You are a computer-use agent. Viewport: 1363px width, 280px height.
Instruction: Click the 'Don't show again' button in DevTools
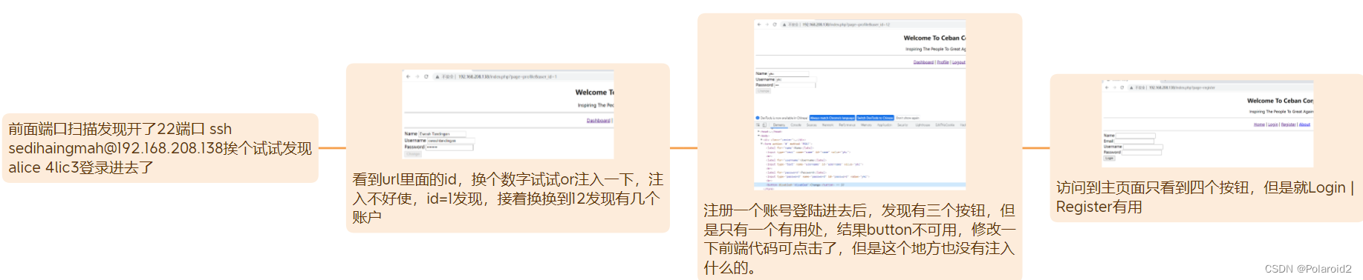[908, 118]
